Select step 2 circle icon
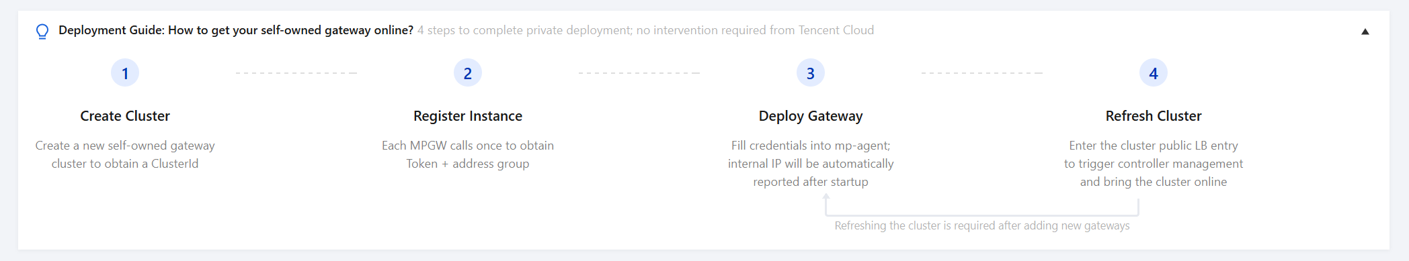The height and width of the screenshot is (261, 1409). [468, 73]
